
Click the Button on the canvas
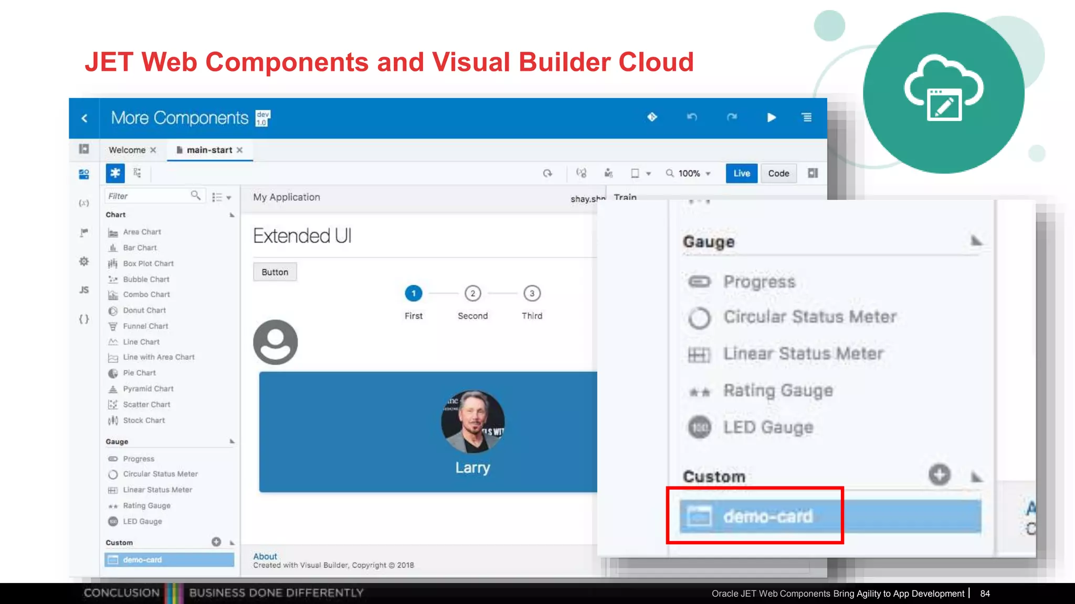tap(275, 272)
